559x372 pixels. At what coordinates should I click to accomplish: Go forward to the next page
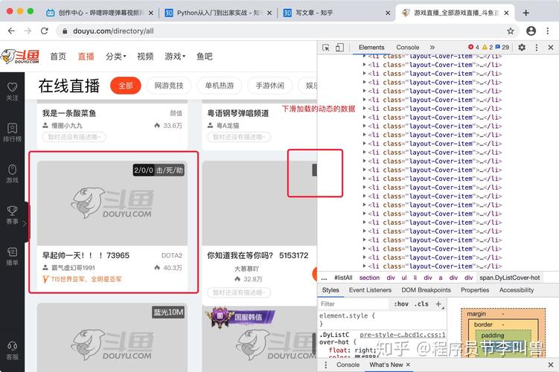(x=28, y=31)
